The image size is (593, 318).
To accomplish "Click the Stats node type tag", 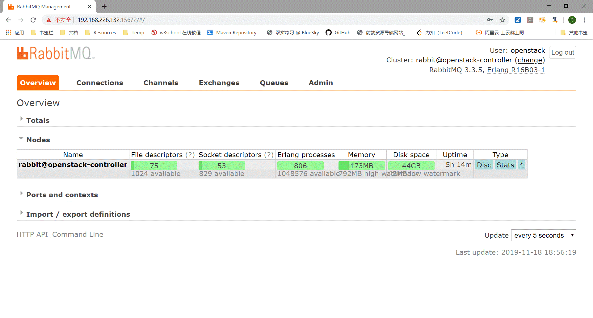I will [505, 165].
